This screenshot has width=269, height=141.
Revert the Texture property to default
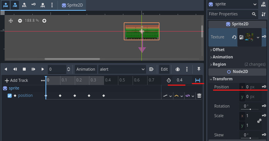point(234,37)
